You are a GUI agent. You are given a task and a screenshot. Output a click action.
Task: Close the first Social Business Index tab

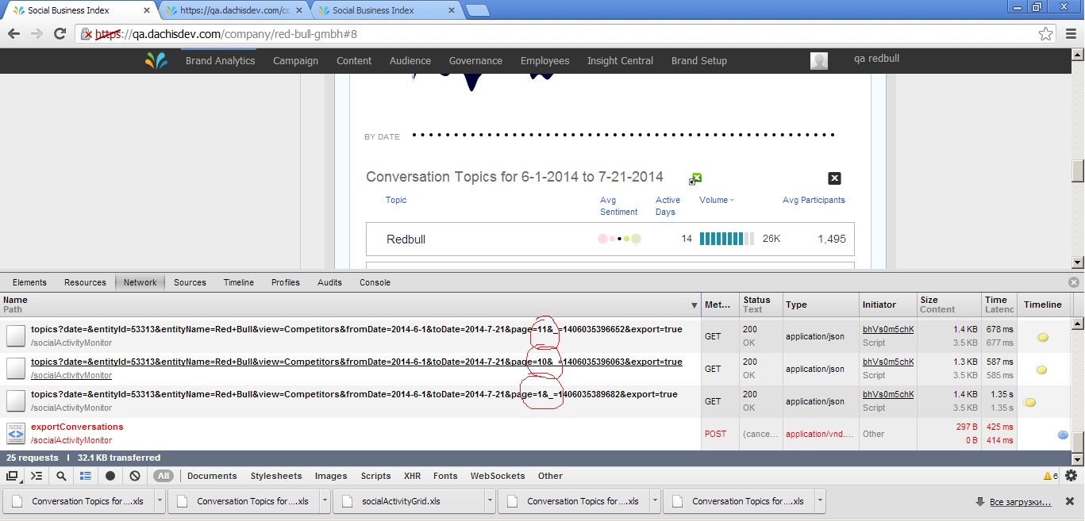pos(146,10)
